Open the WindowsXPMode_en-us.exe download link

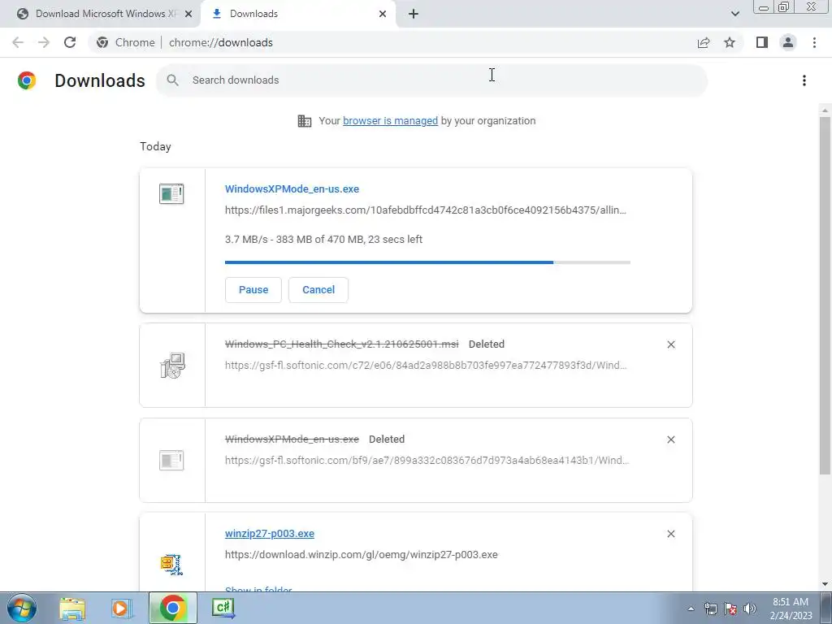(292, 188)
